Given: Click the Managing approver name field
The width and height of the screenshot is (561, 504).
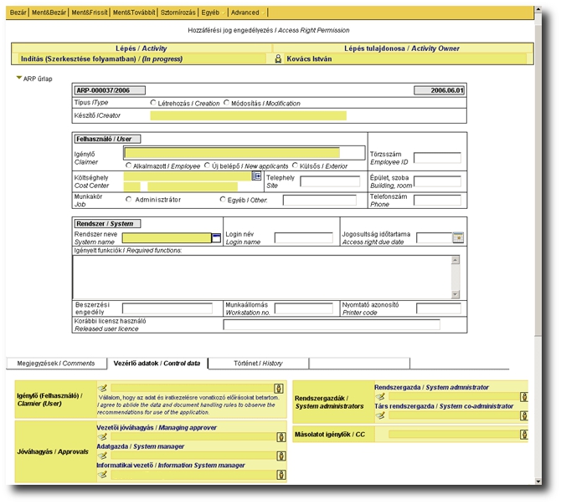Looking at the screenshot, I should coord(193,436).
